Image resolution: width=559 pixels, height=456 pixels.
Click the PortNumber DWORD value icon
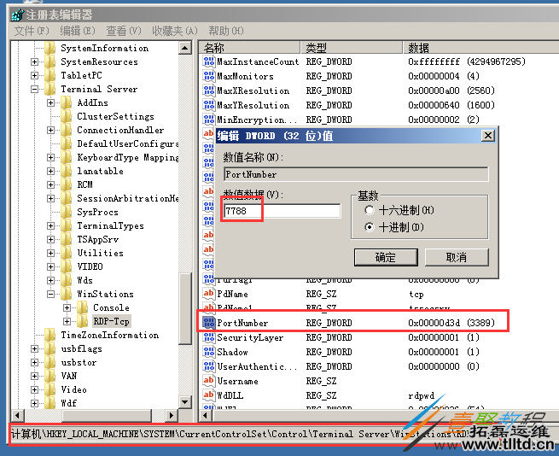point(208,323)
